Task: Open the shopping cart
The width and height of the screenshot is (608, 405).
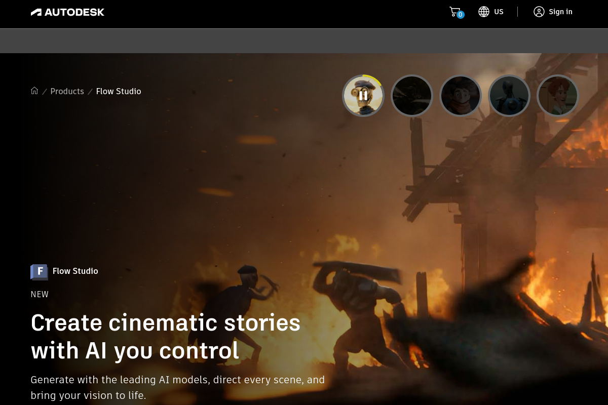Action: 455,12
